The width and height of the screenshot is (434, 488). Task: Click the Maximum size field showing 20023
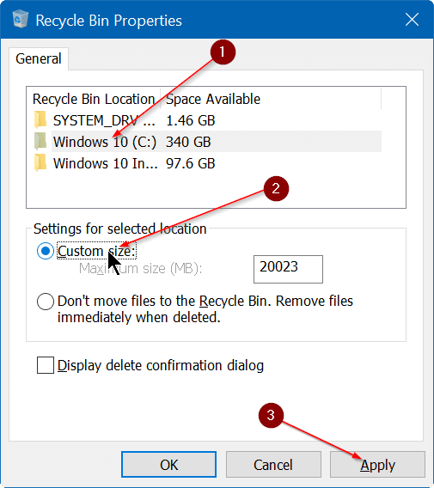point(288,269)
